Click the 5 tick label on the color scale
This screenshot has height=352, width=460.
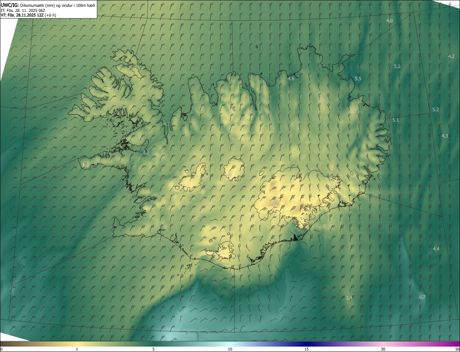click(x=153, y=349)
